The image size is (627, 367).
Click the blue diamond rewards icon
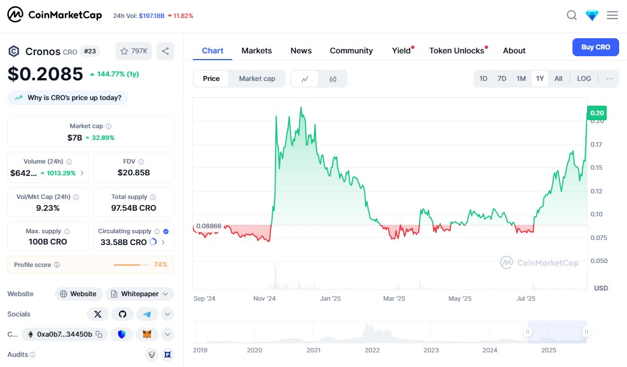pyautogui.click(x=592, y=15)
